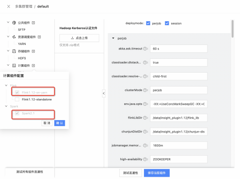Click 保存当前组件 save button
Screen dimensions: 240x179
click(x=157, y=173)
